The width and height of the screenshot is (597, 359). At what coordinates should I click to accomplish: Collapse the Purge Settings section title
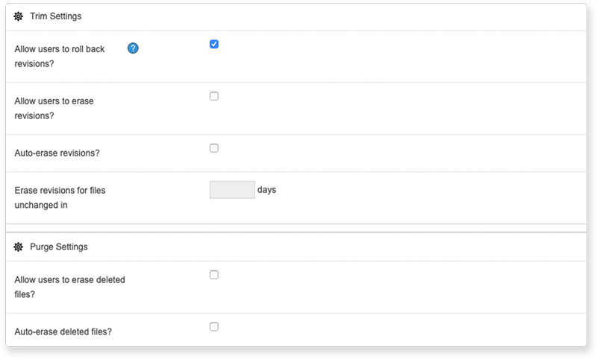click(x=59, y=247)
